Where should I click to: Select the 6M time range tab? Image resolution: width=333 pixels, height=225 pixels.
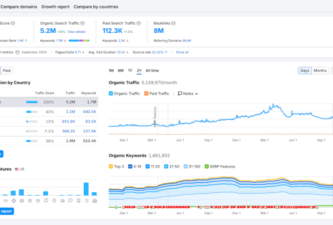tap(120, 71)
